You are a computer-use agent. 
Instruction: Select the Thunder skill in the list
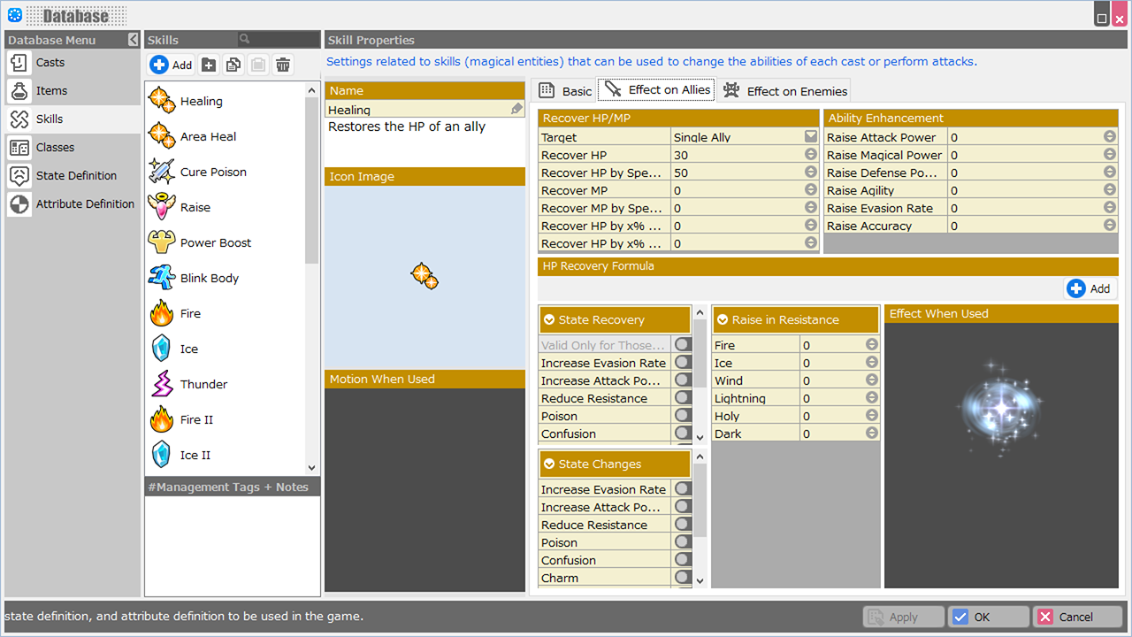coord(203,384)
